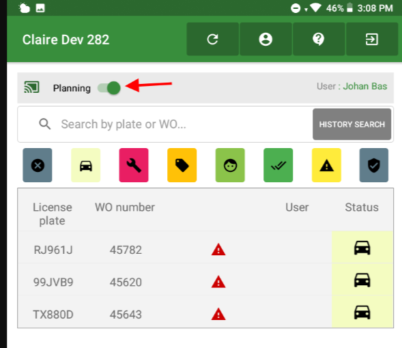Open the user profile icon

click(x=265, y=39)
